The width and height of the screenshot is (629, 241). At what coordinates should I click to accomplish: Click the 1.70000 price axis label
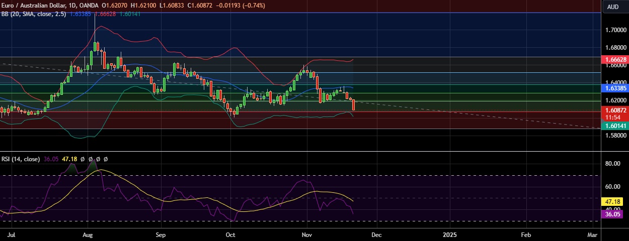point(615,30)
